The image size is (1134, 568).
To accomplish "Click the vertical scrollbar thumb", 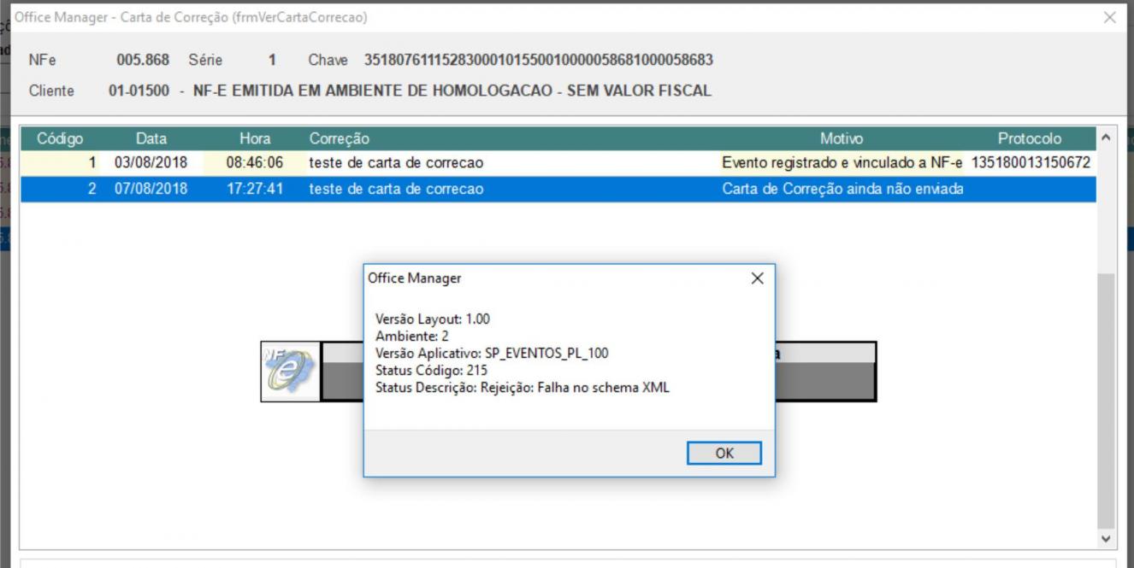I will (1107, 400).
